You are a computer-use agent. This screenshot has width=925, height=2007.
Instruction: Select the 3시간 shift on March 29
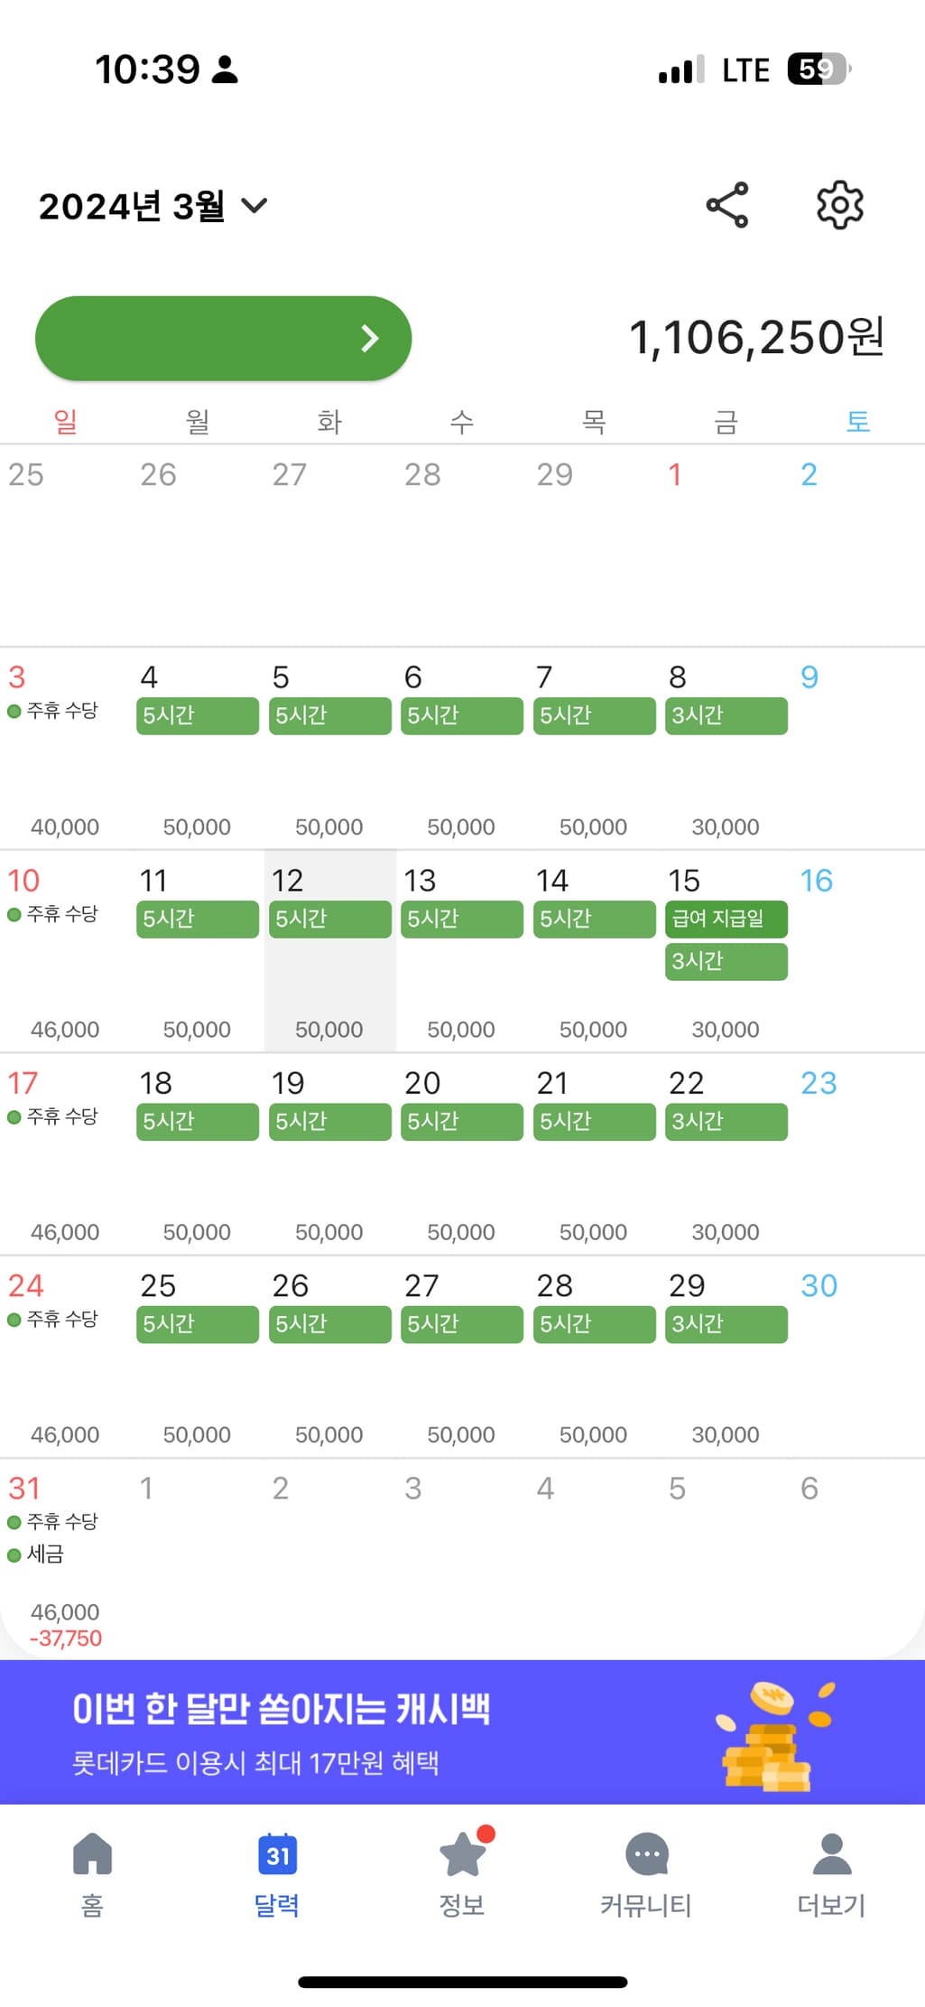tap(726, 1324)
